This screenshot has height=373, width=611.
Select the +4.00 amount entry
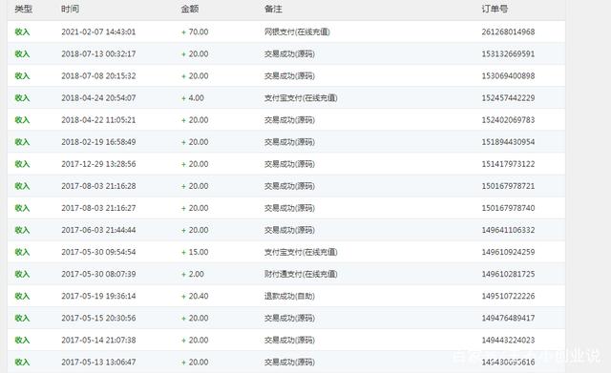pyautogui.click(x=193, y=98)
